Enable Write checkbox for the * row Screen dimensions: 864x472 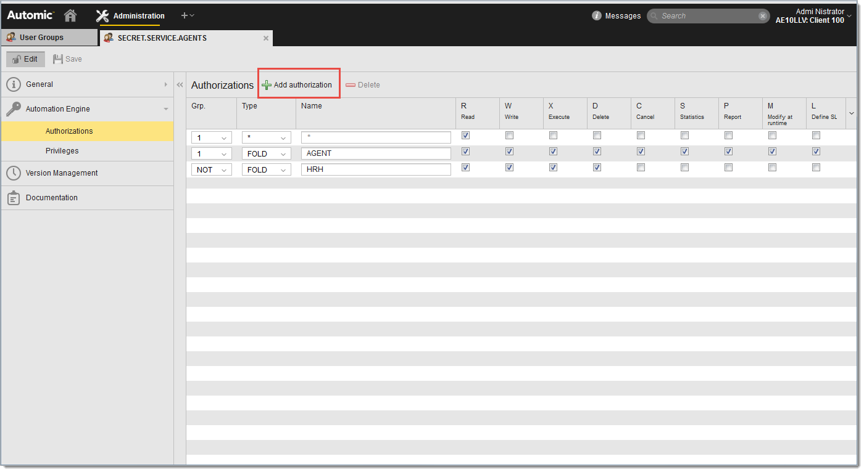509,136
